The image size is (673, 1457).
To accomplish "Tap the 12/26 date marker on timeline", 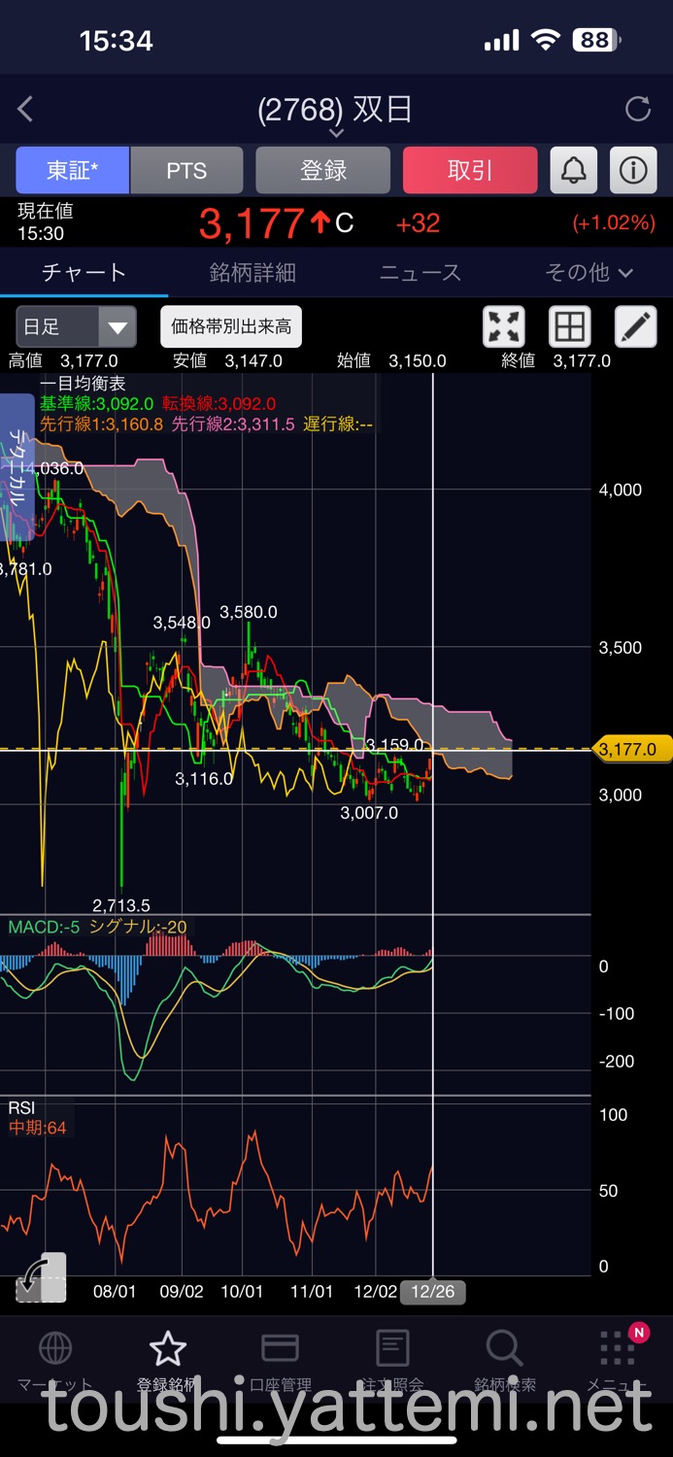I will click(432, 1292).
